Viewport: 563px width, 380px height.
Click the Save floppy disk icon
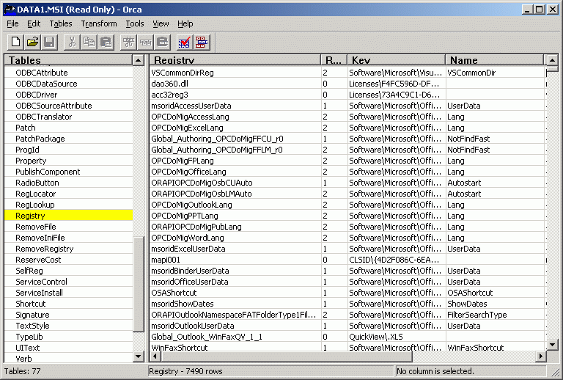pyautogui.click(x=49, y=42)
